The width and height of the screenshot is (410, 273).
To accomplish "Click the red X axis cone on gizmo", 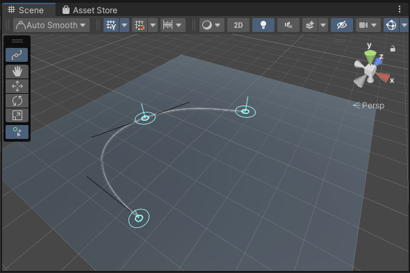I will click(x=383, y=77).
